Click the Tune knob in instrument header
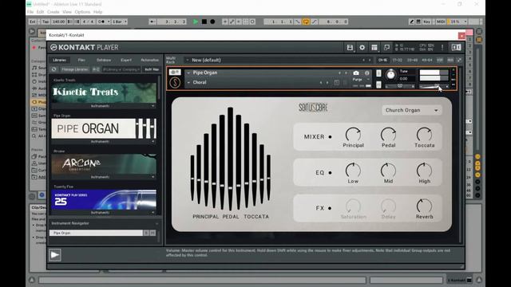This screenshot has height=287, width=511. 390,75
